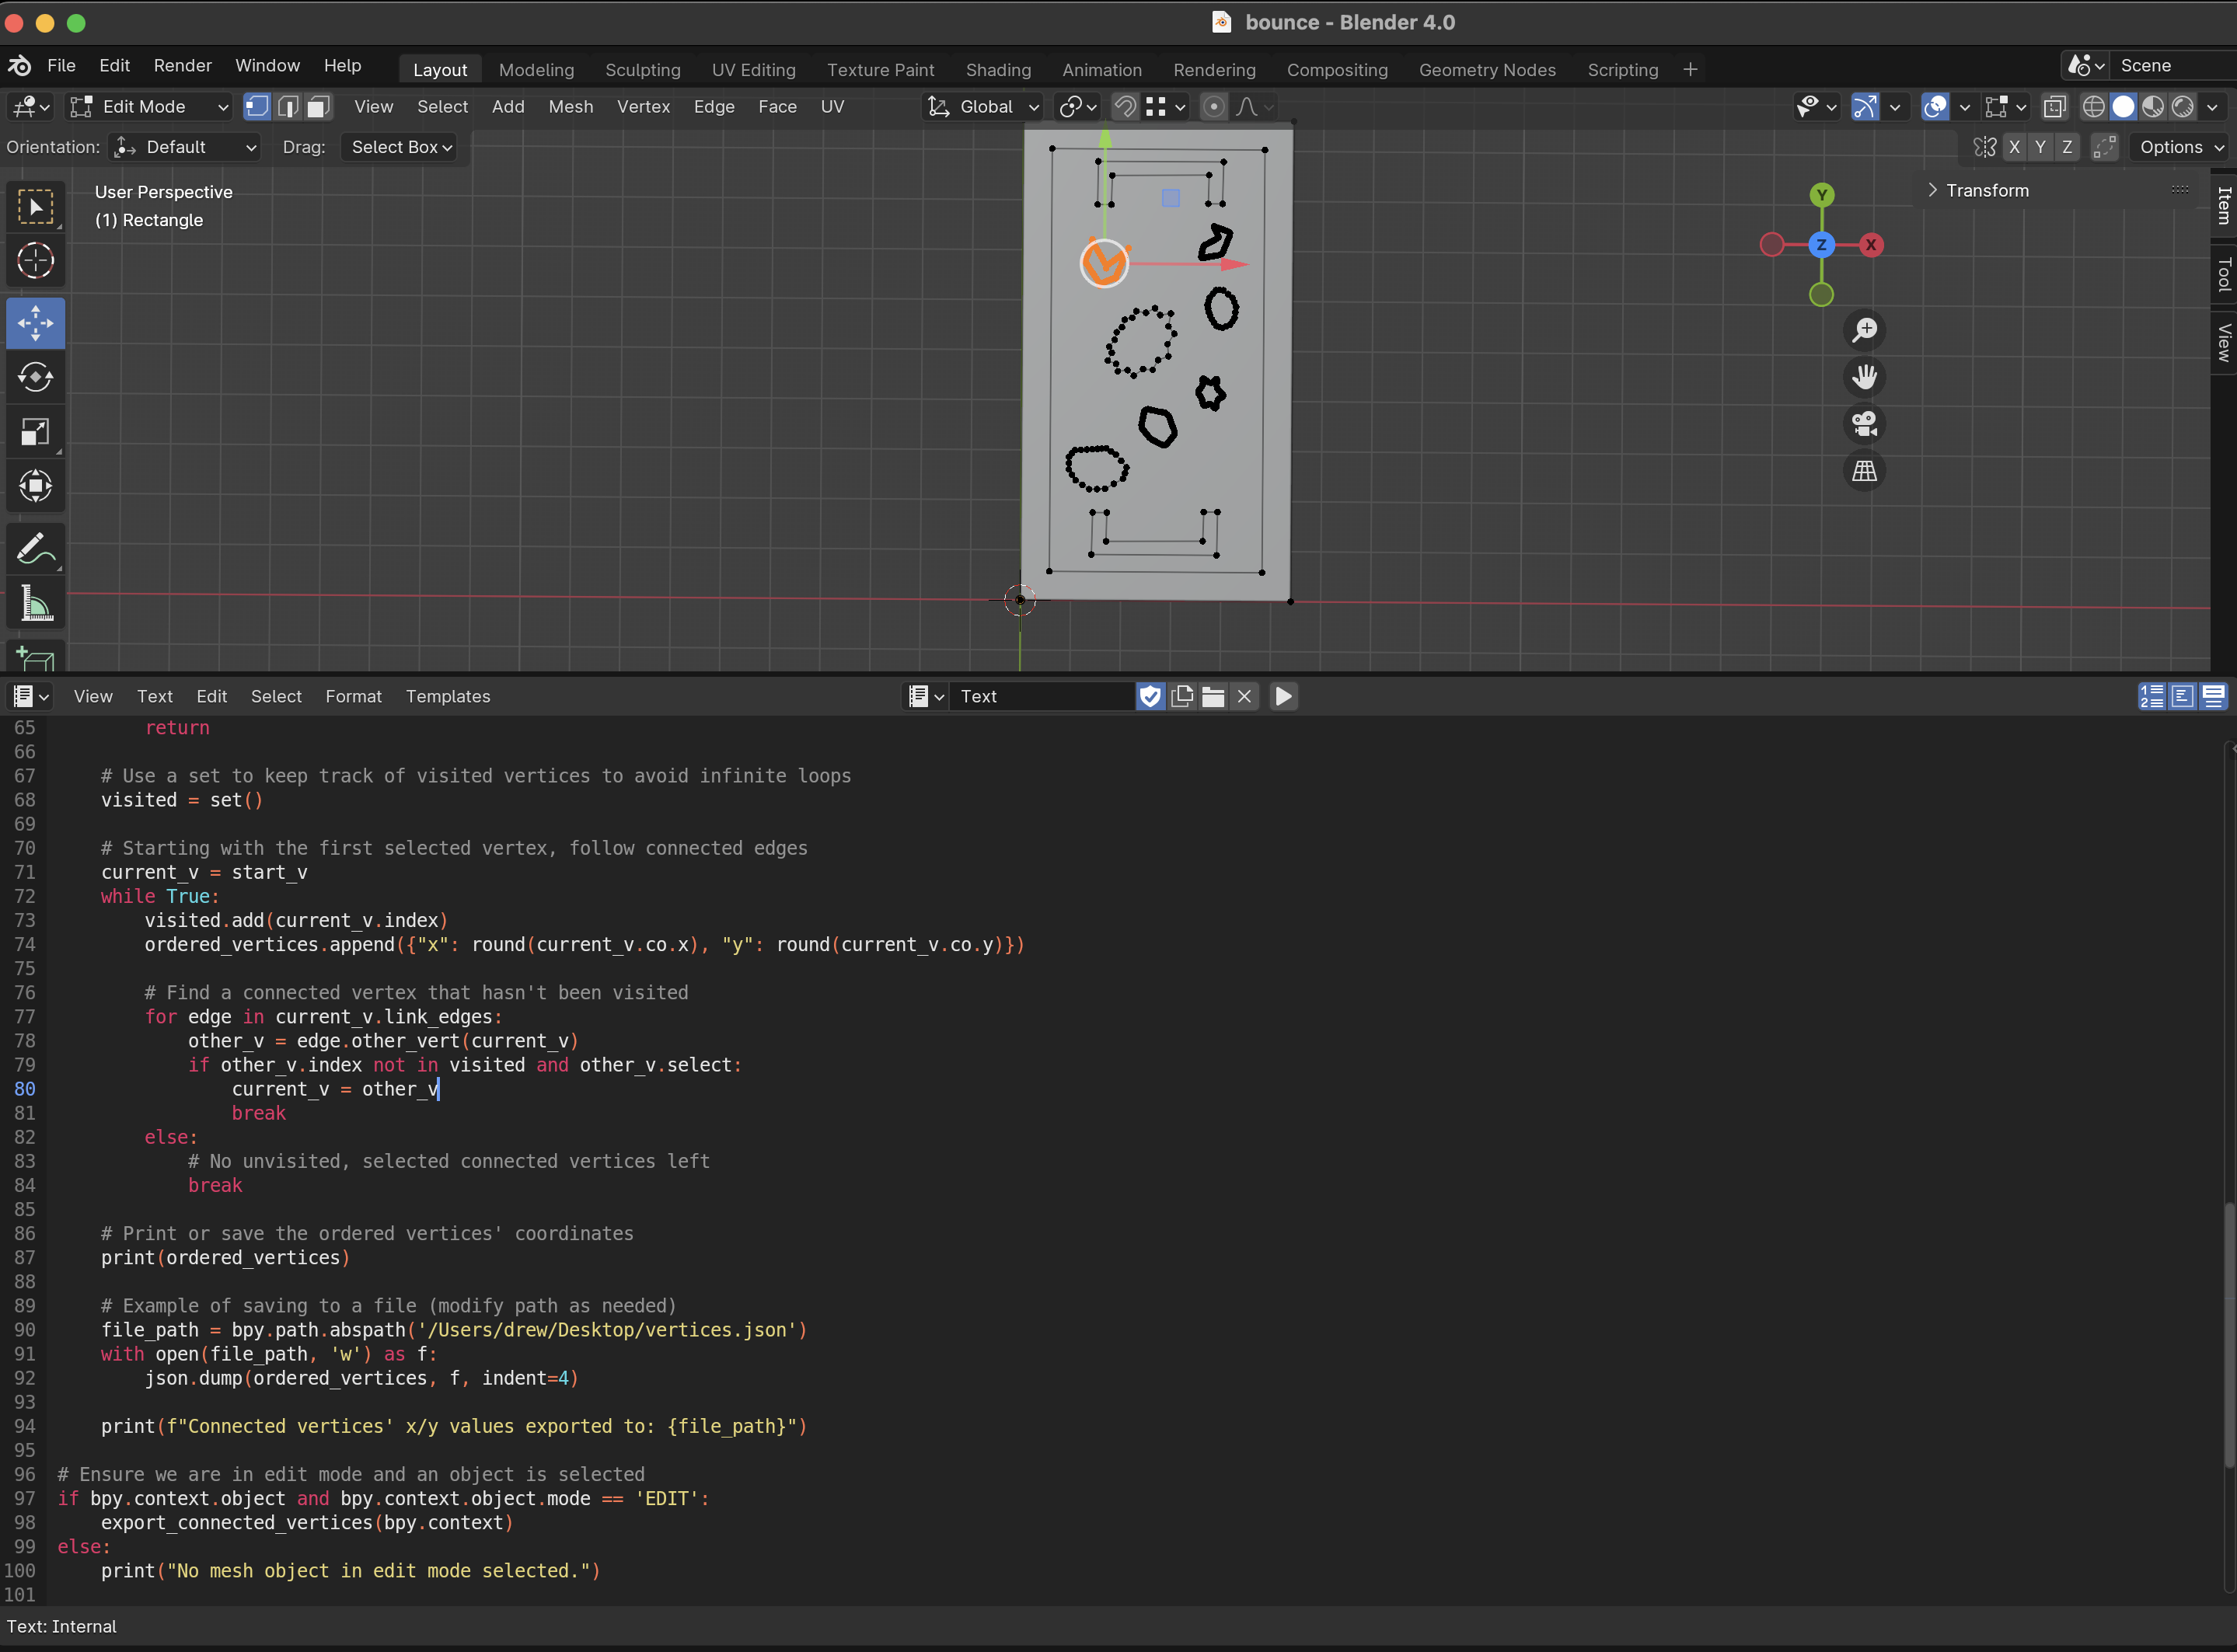
Task: Click the Geometry Nodes tab
Action: (1488, 69)
